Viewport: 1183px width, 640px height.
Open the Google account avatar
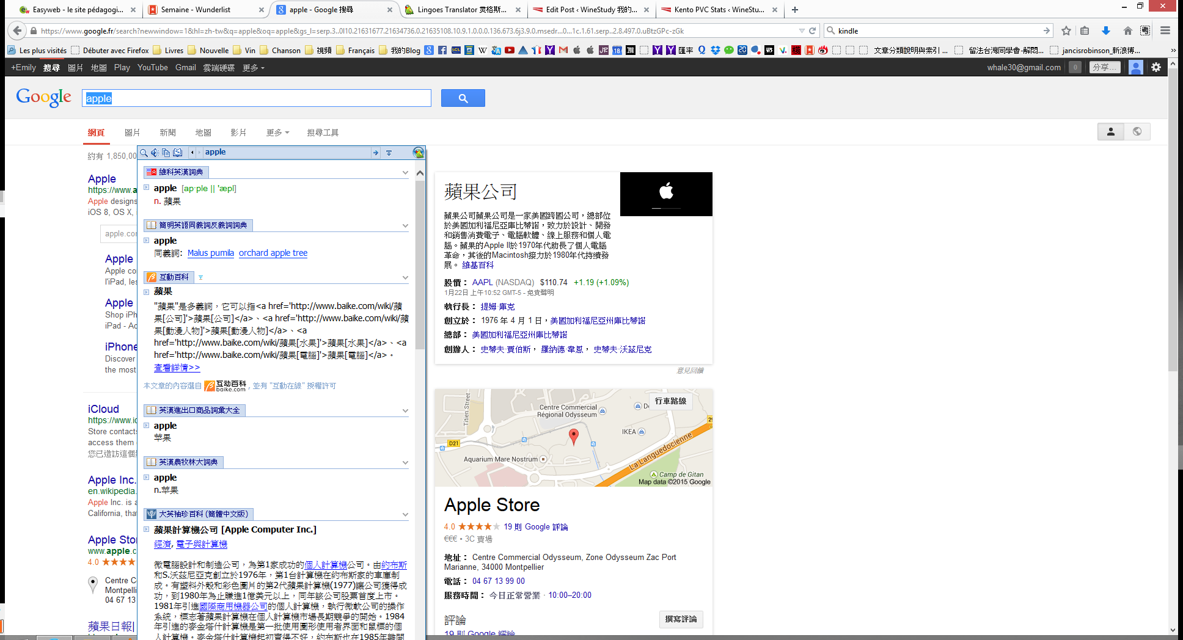pos(1136,67)
